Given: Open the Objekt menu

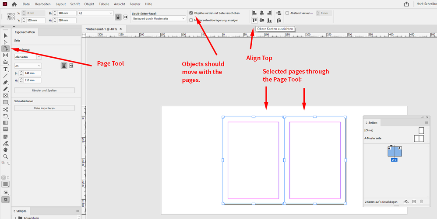Looking at the screenshot, I should [89, 4].
